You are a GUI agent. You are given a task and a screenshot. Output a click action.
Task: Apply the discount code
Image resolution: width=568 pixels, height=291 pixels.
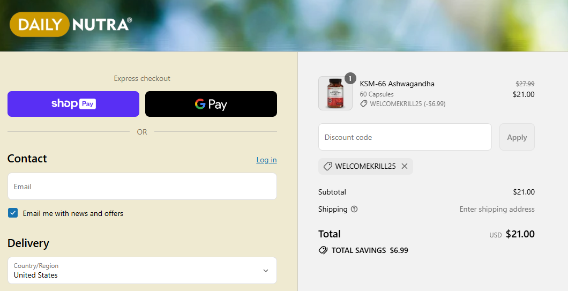coord(517,137)
